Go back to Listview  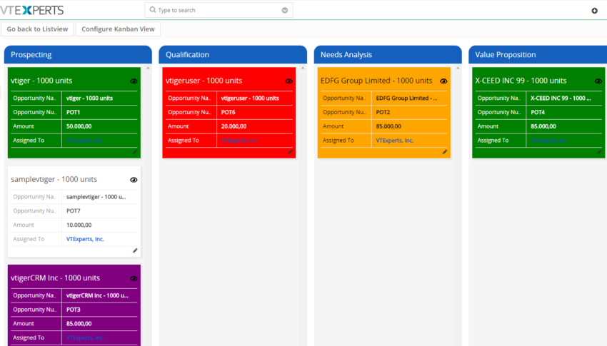(37, 29)
